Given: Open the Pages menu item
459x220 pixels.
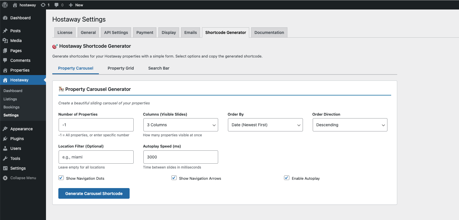Looking at the screenshot, I should pyautogui.click(x=23, y=51).
